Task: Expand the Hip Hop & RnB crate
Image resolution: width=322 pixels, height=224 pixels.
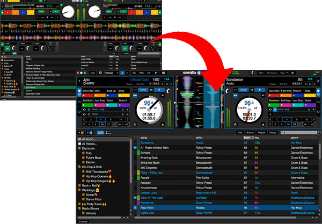Action: pos(79,167)
